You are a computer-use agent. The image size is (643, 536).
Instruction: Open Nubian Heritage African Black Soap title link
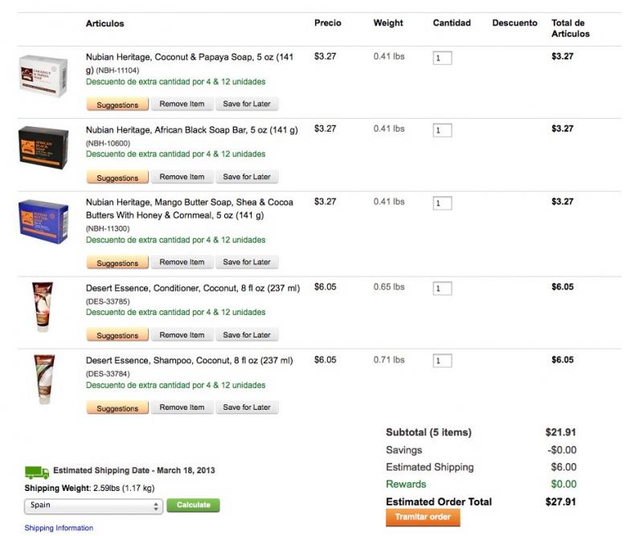[x=192, y=130]
